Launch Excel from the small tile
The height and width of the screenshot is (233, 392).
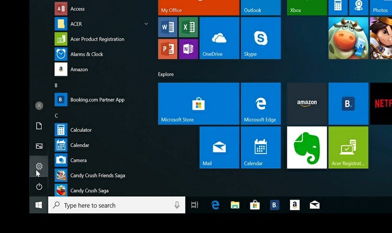coord(189,27)
